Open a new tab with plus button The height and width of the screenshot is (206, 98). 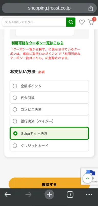click(49, 194)
